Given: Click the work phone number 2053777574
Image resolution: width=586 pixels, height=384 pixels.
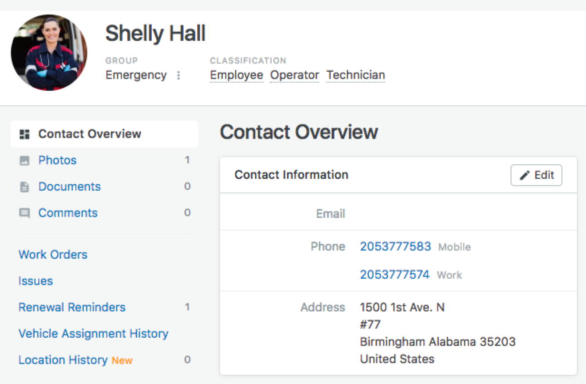Looking at the screenshot, I should coord(394,275).
